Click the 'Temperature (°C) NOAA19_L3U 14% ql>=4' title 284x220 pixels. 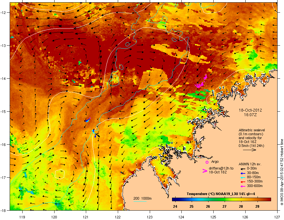221,194
